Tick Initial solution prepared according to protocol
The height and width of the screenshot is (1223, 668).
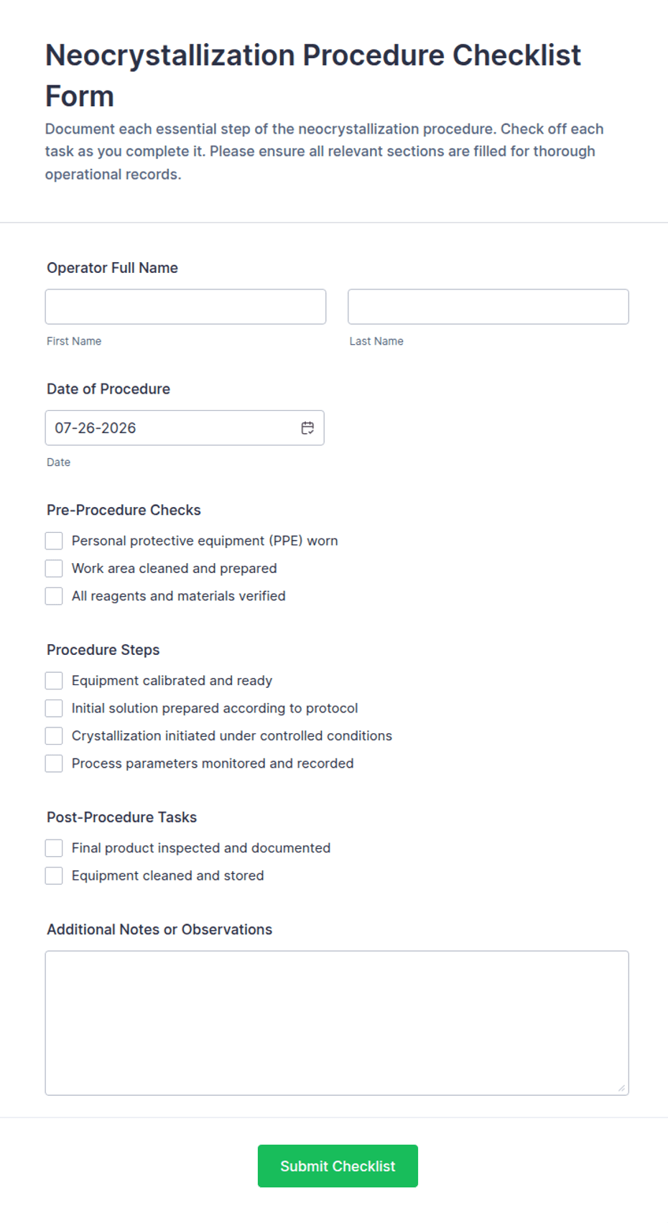click(54, 708)
